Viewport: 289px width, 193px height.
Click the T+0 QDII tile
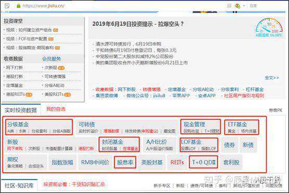point(204,162)
